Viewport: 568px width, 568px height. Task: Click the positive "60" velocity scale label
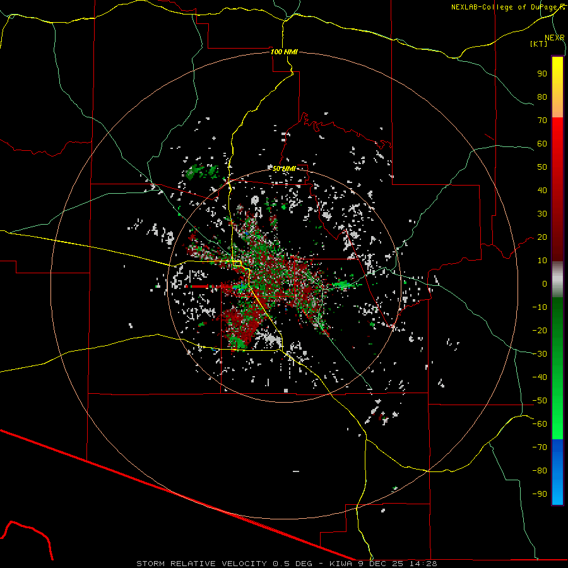[x=542, y=144]
